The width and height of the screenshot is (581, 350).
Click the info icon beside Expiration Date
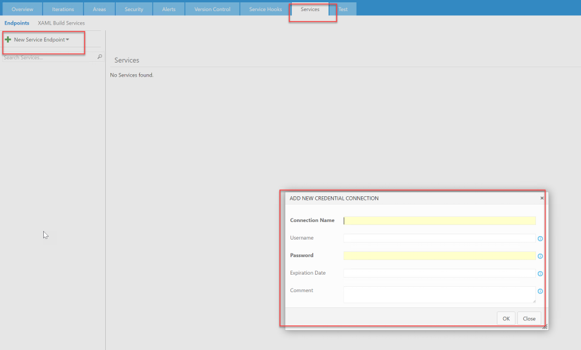pyautogui.click(x=540, y=273)
